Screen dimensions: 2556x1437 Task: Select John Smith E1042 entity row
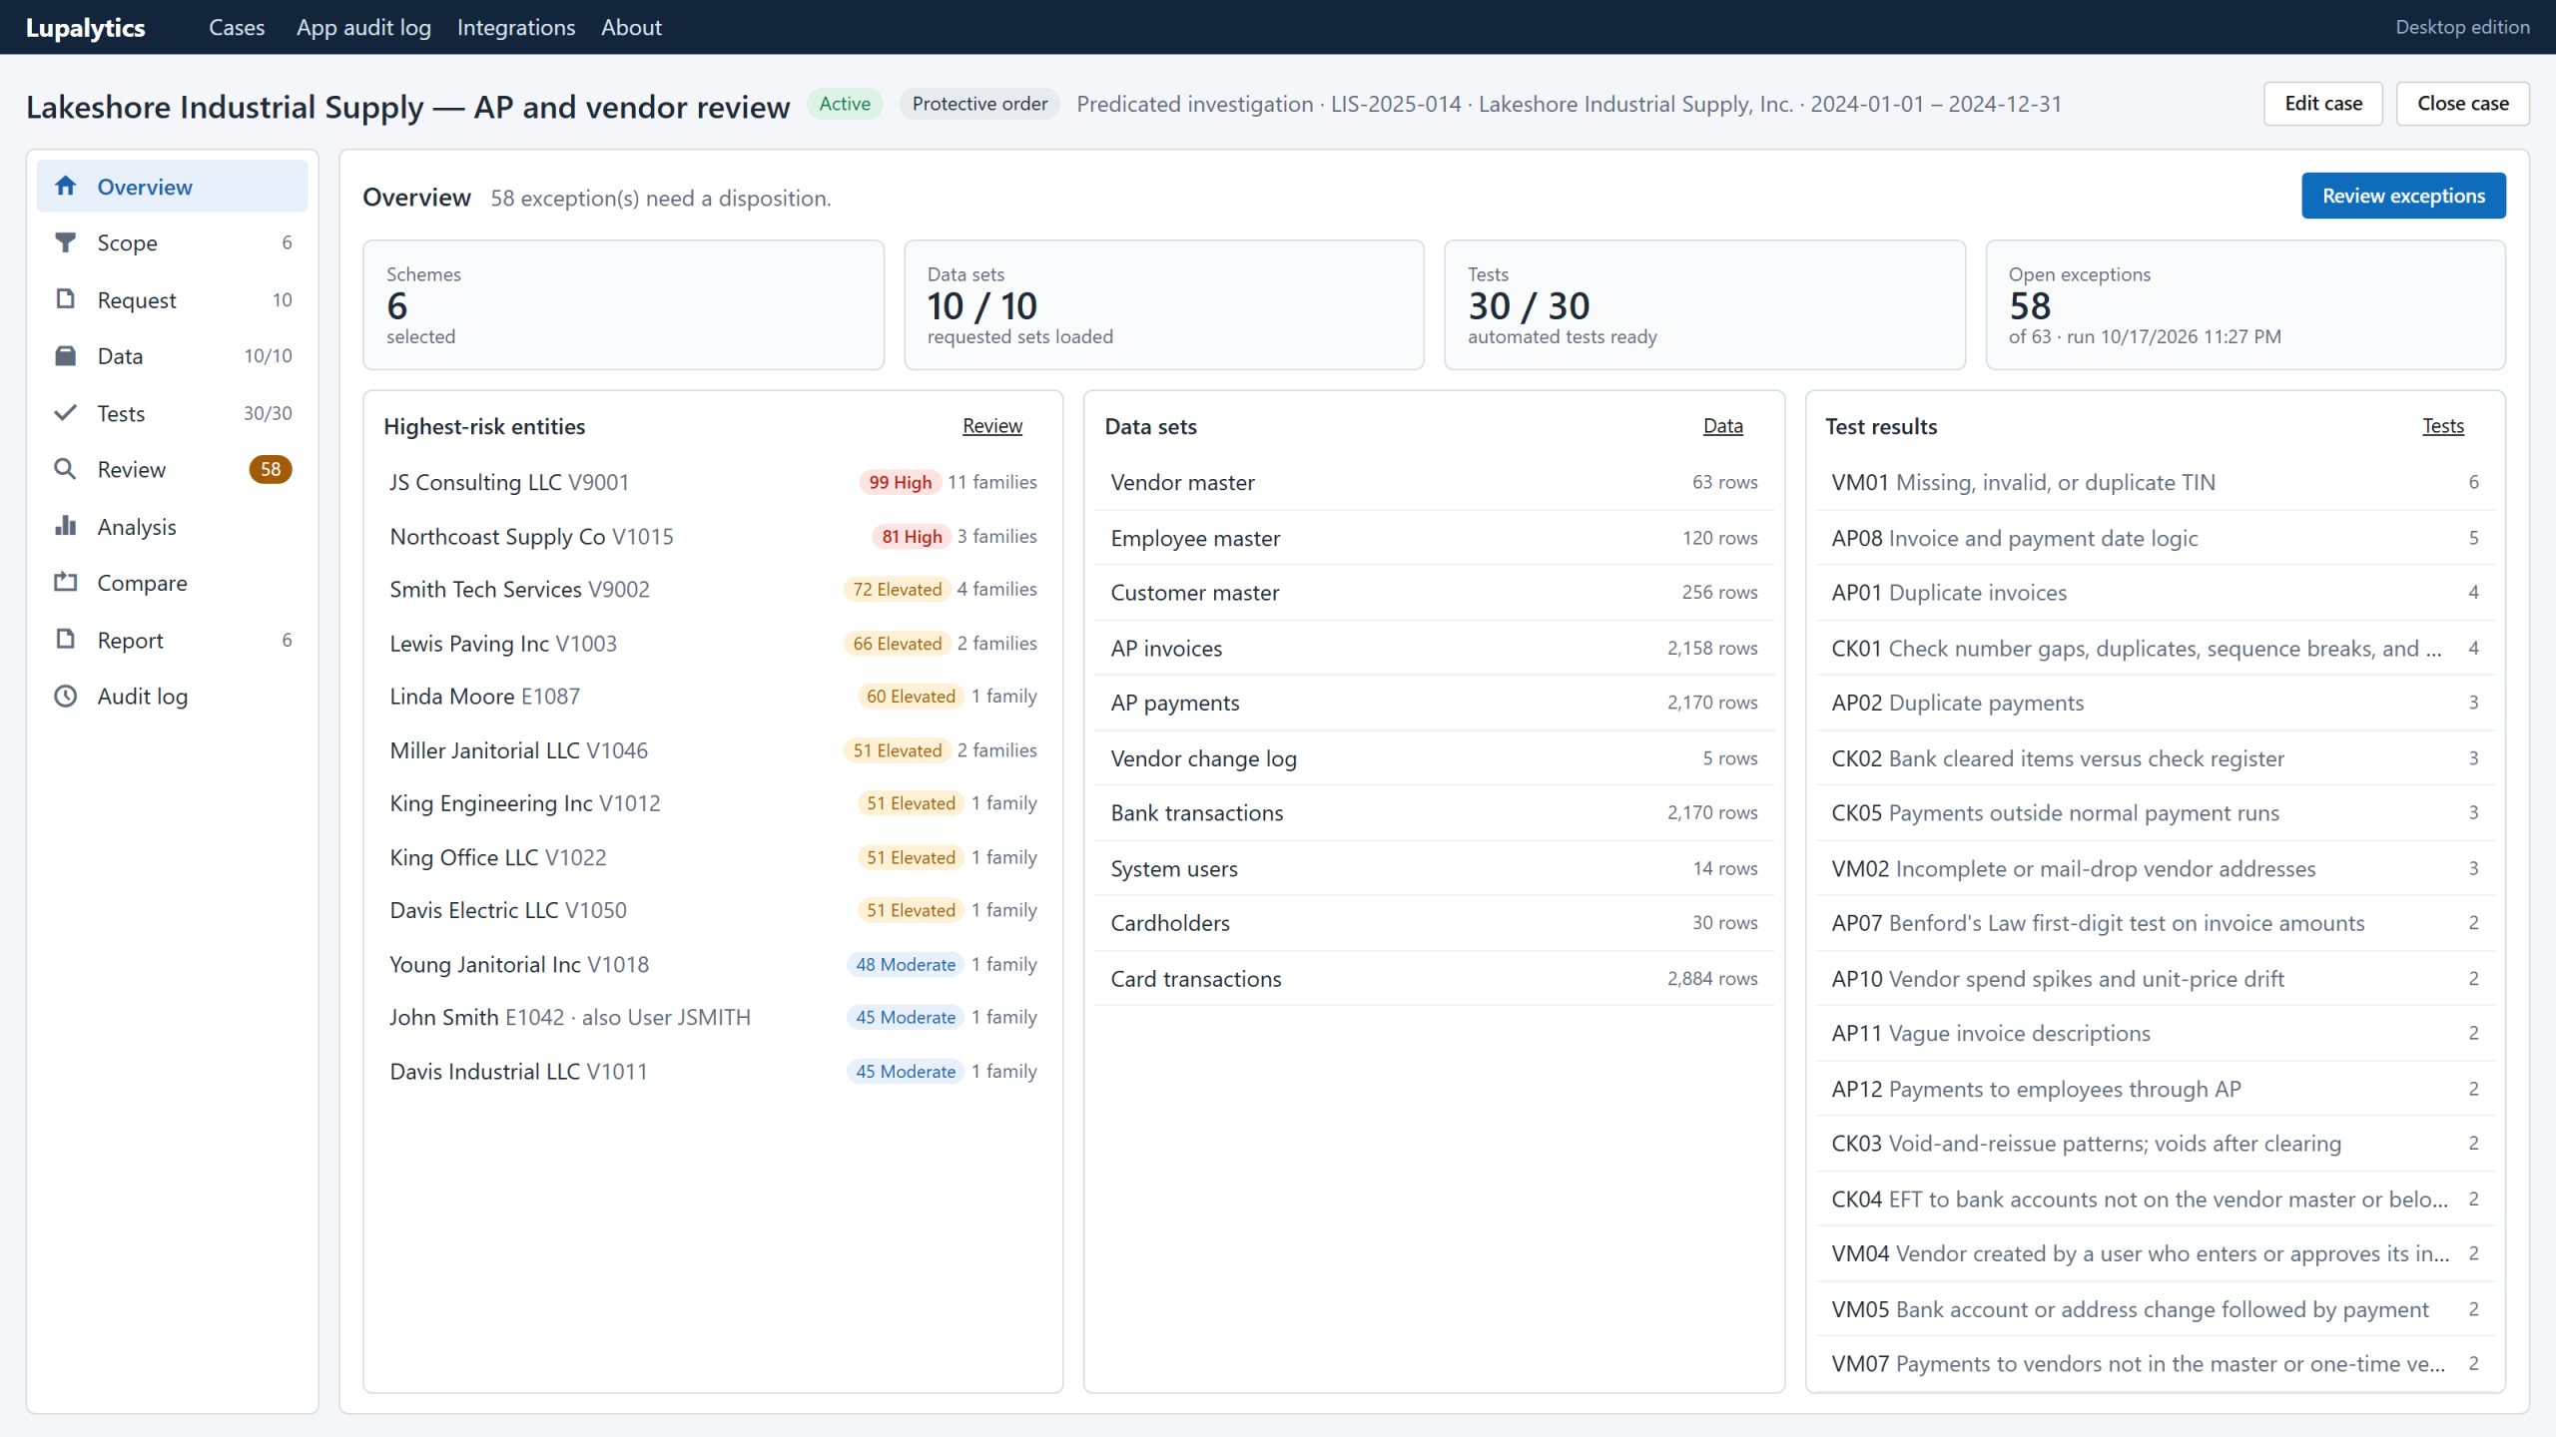coord(713,1018)
